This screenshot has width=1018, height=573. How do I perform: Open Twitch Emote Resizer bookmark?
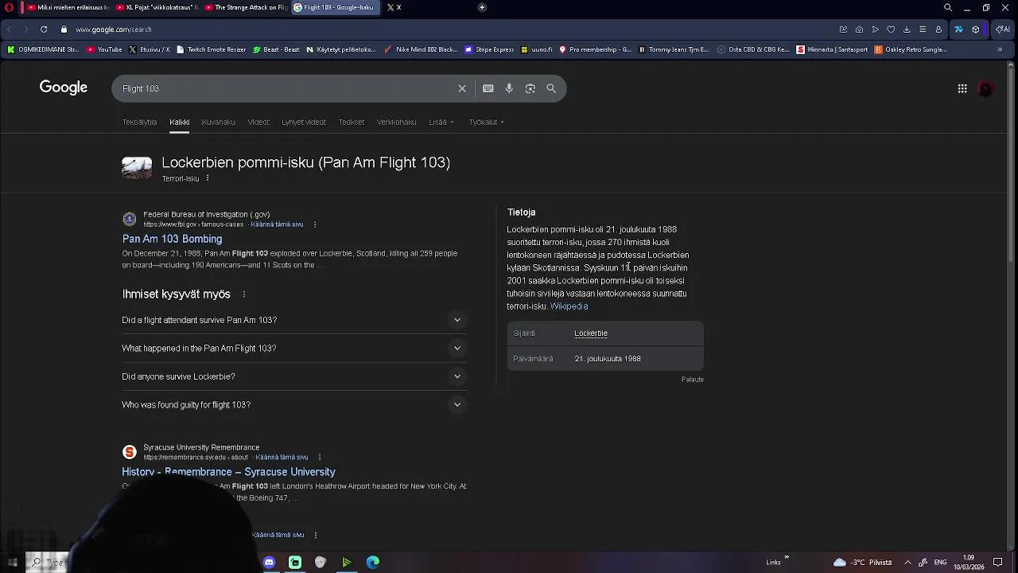click(x=211, y=49)
